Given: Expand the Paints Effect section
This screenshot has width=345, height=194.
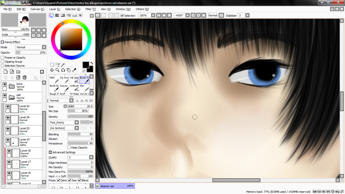Looking at the screenshot, I should coord(2,42).
